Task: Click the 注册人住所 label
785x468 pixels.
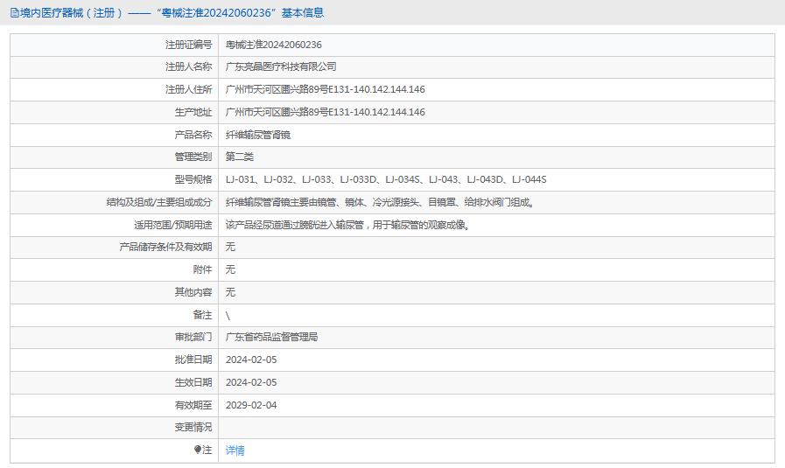Action: click(x=189, y=89)
